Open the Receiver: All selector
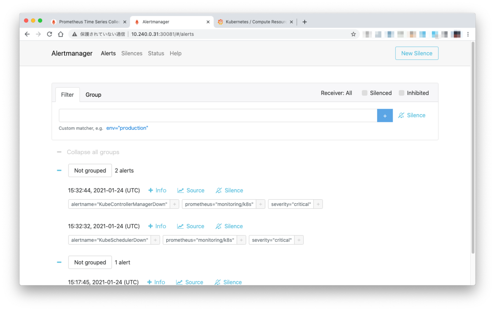Screen dimensions: 495x311 (337, 93)
